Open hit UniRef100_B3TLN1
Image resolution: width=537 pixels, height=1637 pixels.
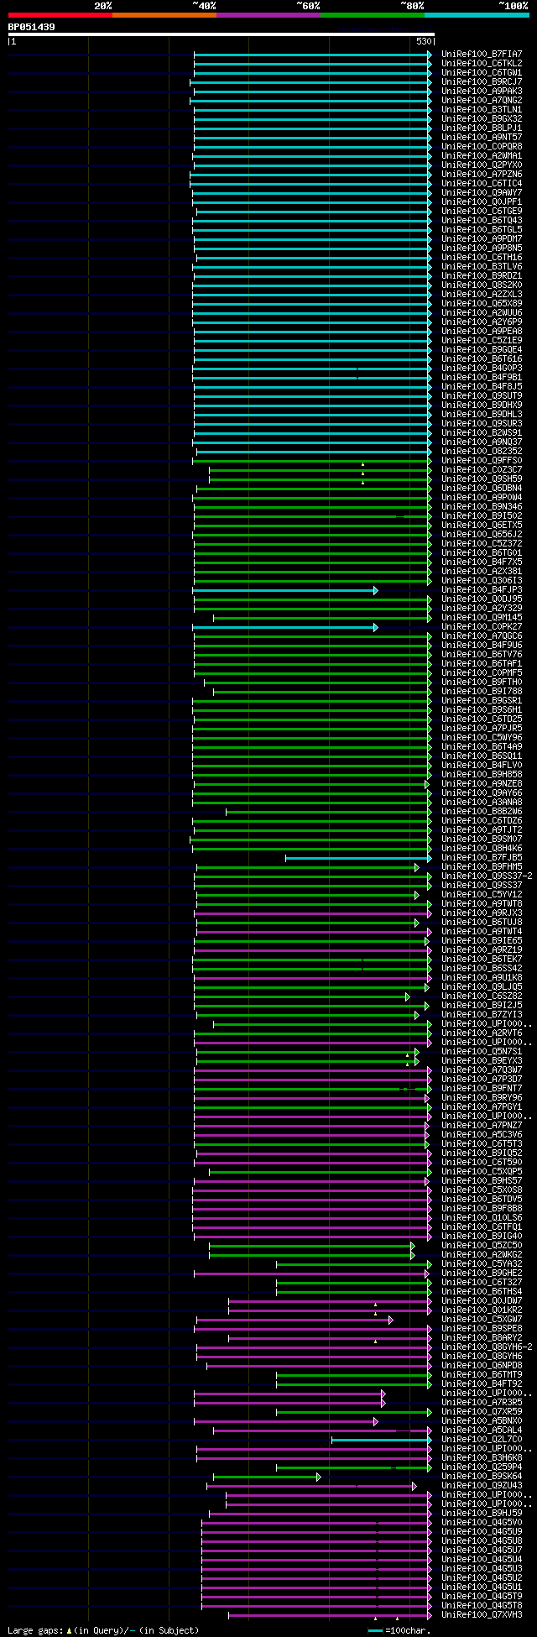482,109
